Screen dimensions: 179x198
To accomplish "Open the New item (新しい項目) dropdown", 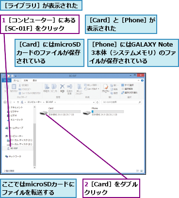I will tap(92, 85).
